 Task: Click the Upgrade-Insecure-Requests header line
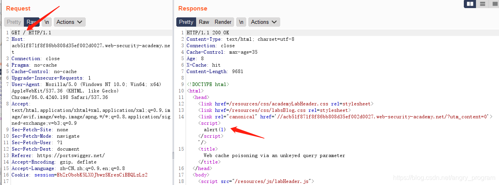point(51,78)
